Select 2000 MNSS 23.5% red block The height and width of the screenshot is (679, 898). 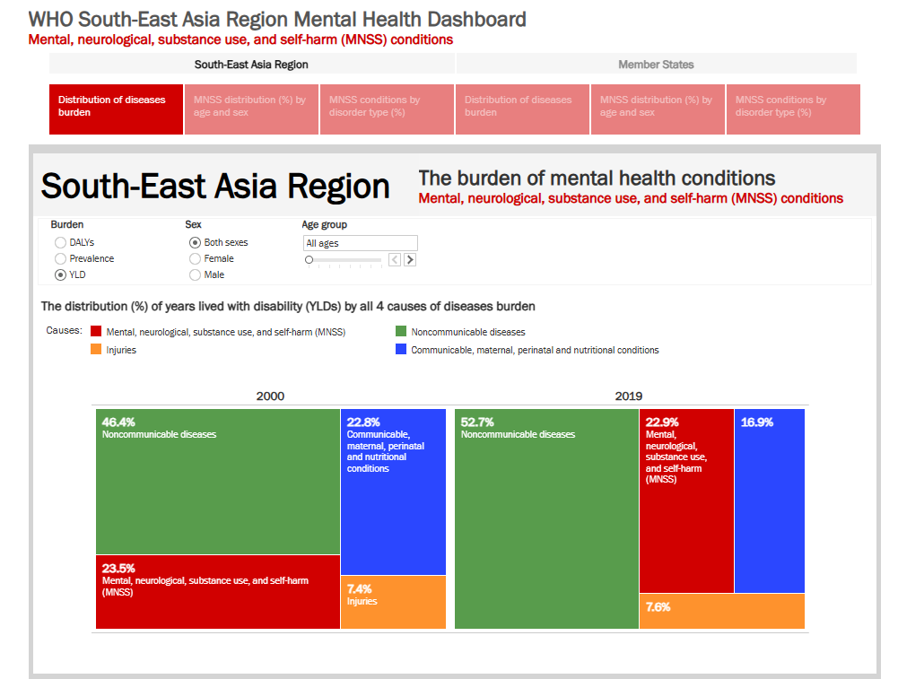click(218, 592)
